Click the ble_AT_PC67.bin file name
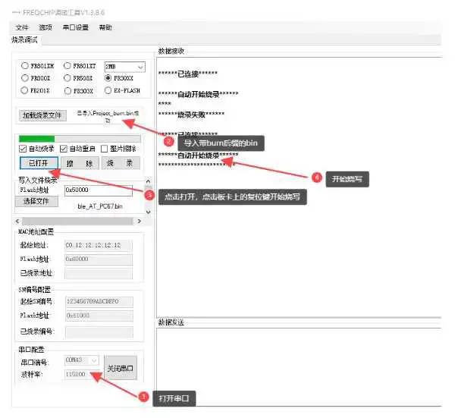 (x=100, y=206)
